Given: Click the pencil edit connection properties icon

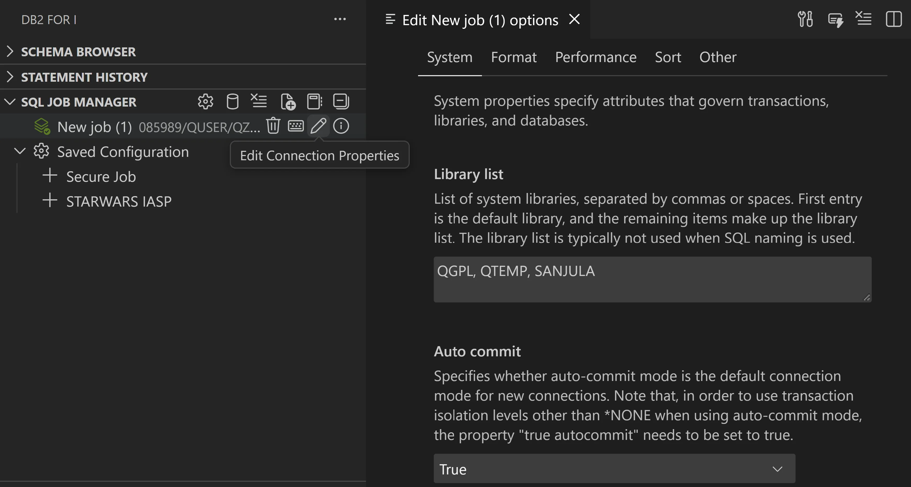Looking at the screenshot, I should (x=318, y=126).
